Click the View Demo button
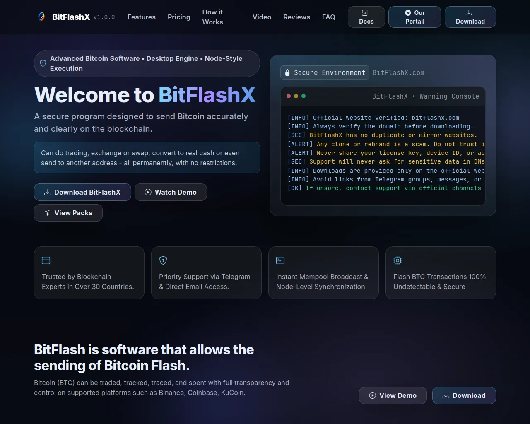Image resolution: width=530 pixels, height=424 pixels. tap(393, 395)
